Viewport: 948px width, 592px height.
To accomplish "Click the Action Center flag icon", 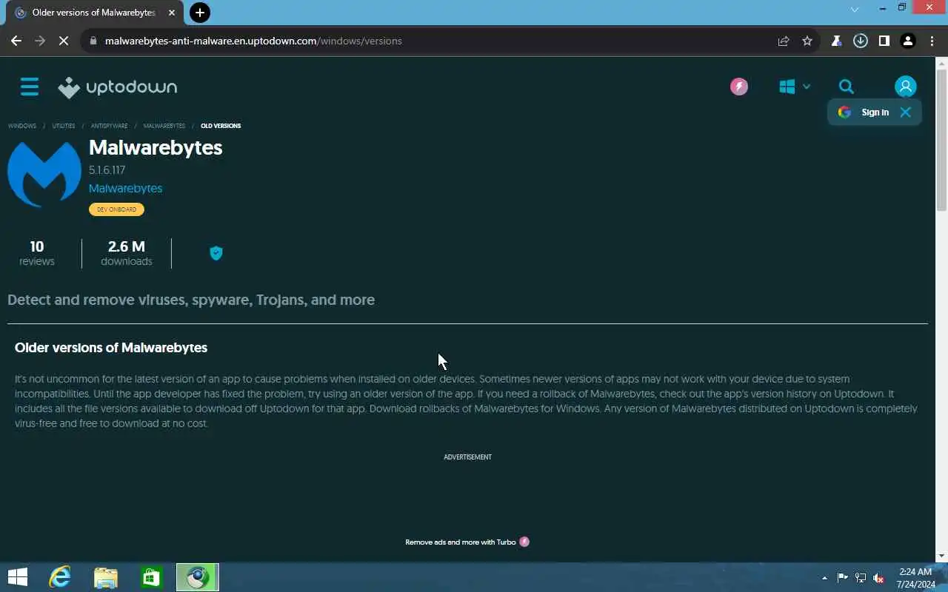I will 843,578.
